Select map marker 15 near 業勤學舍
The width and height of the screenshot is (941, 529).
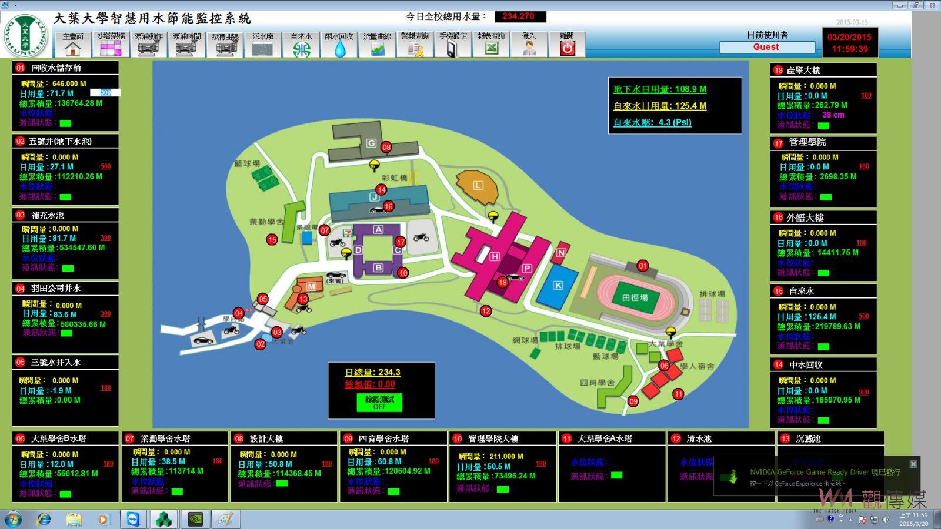(x=272, y=239)
